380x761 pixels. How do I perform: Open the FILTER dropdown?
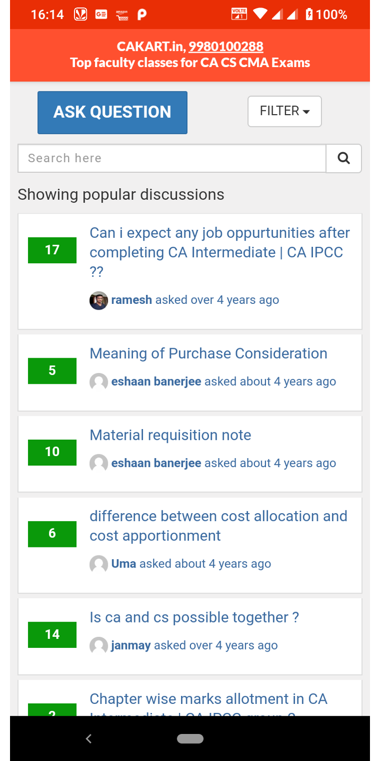[284, 111]
